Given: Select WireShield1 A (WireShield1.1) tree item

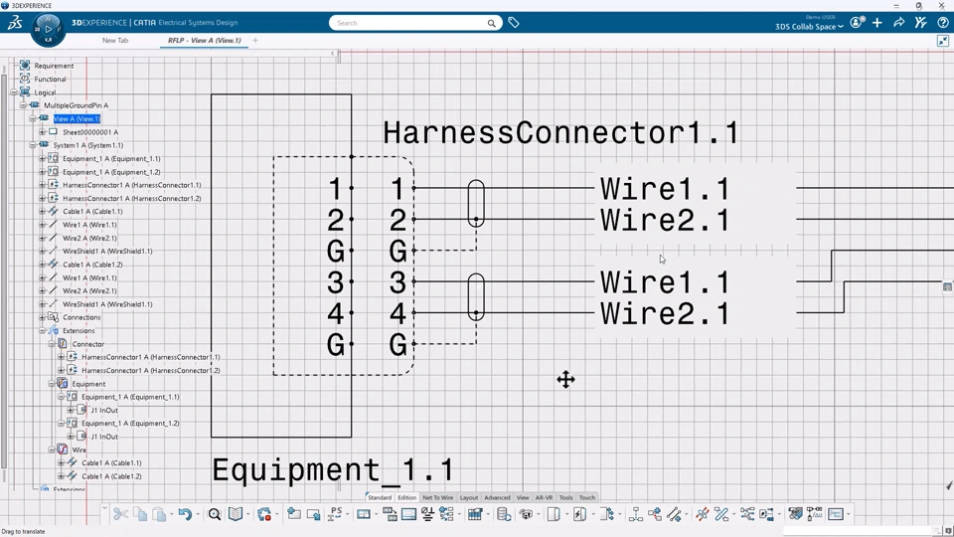Looking at the screenshot, I should coord(107,252).
